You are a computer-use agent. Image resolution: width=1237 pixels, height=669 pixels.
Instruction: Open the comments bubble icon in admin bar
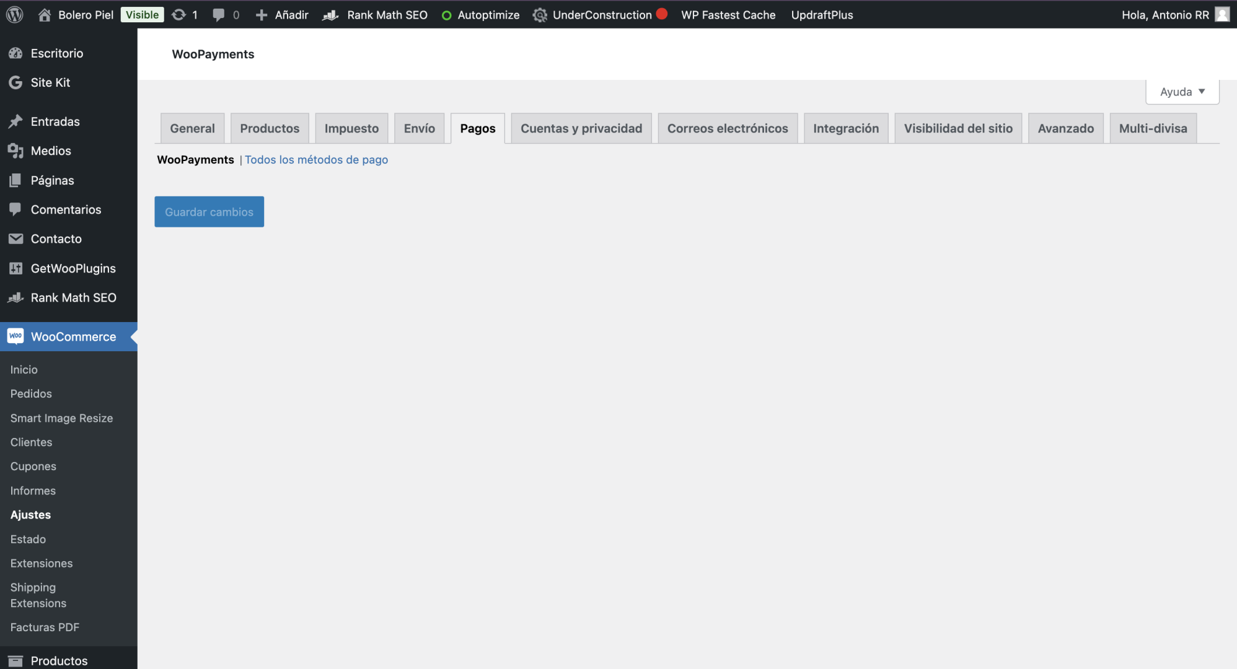click(218, 15)
